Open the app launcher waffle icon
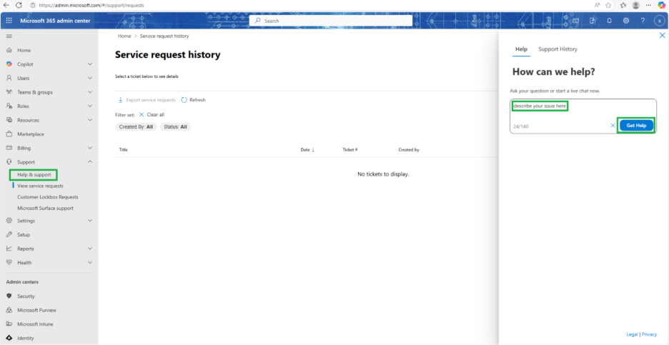 9,21
